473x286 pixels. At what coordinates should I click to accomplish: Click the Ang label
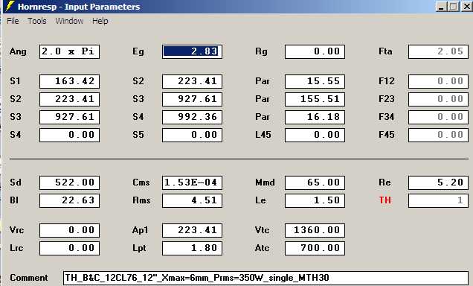pyautogui.click(x=18, y=51)
